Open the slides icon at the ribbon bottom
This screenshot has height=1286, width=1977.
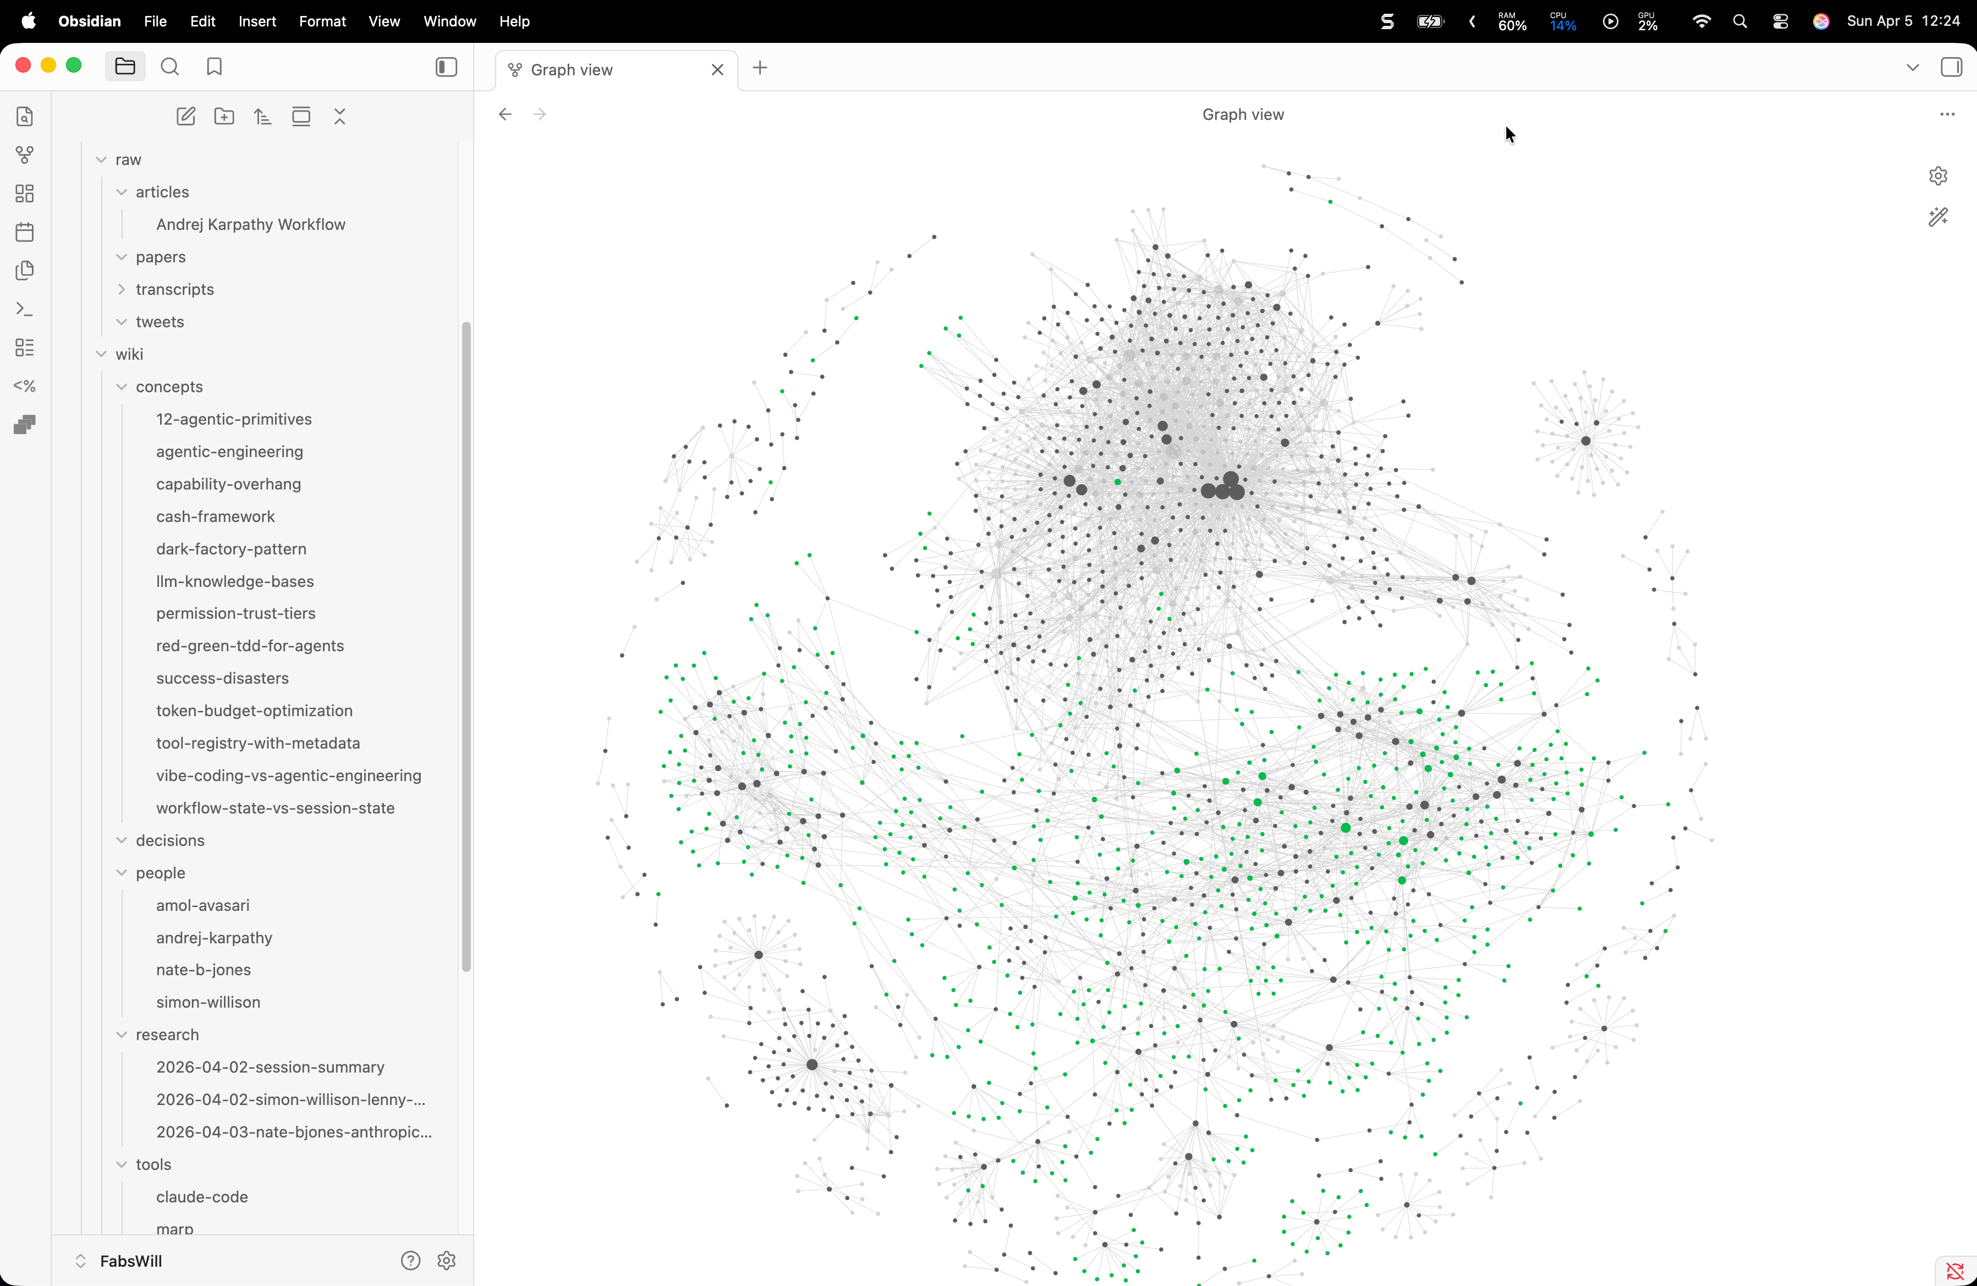[24, 425]
